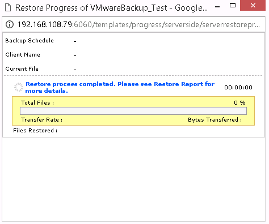Click the Client Name label
This screenshot has width=269, height=224.
23,55
